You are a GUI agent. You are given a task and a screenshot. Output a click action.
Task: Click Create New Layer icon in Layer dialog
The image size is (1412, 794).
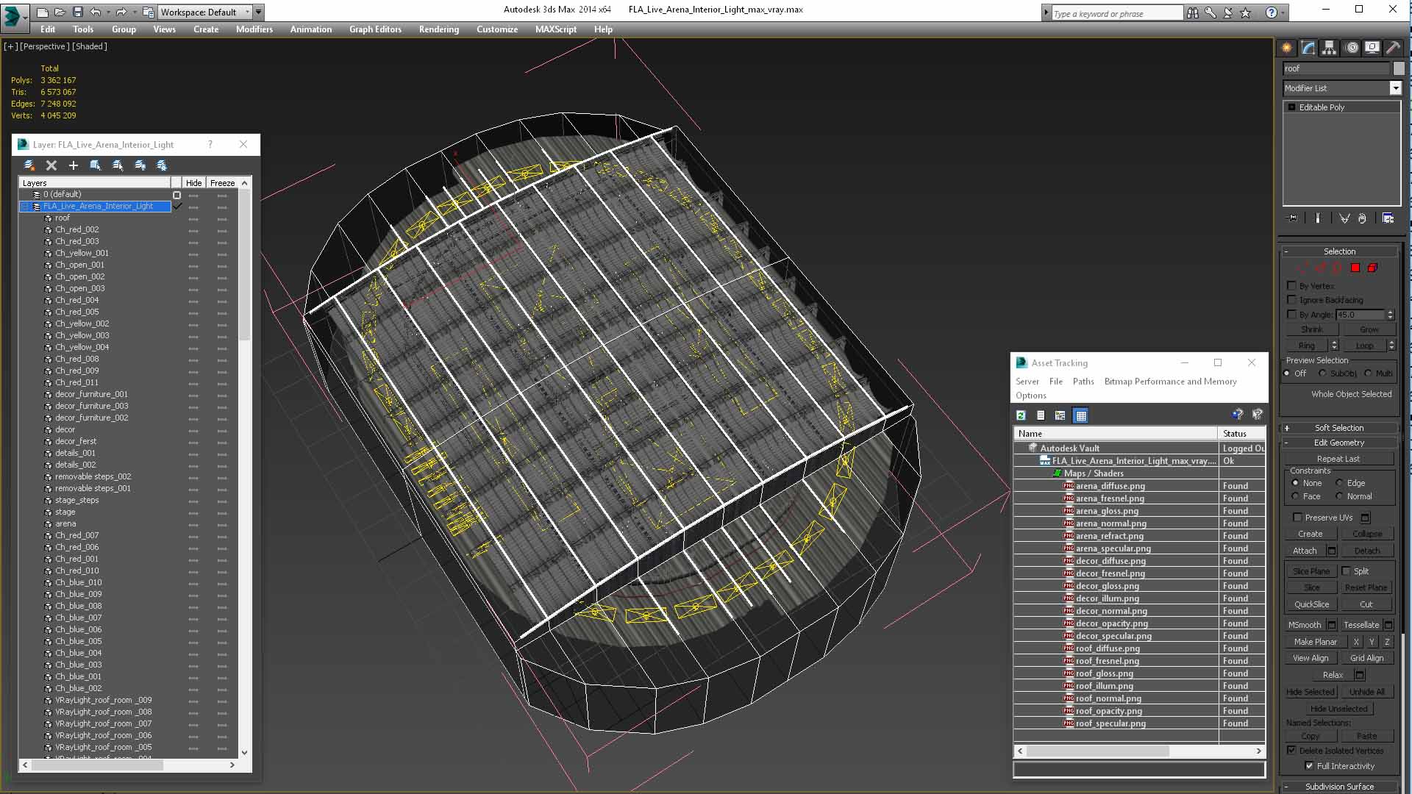(29, 165)
